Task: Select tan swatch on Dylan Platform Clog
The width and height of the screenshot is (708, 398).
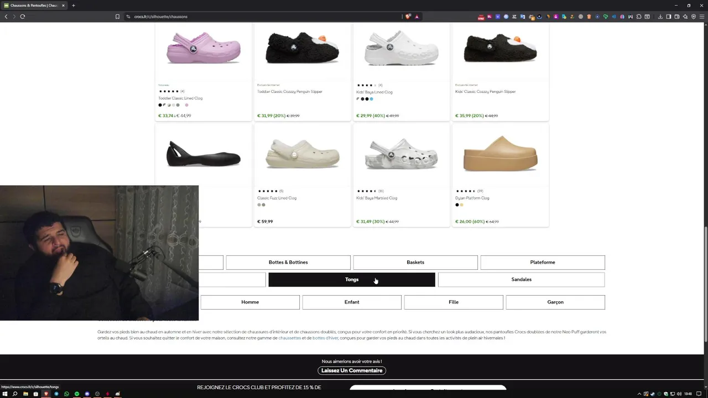Action: click(461, 205)
